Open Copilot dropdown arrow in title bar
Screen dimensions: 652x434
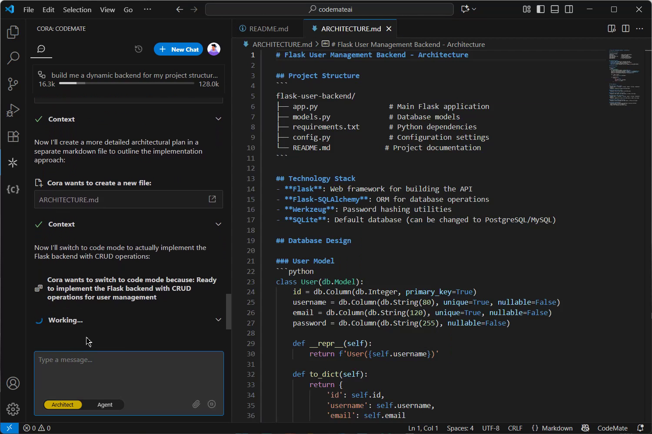[474, 9]
